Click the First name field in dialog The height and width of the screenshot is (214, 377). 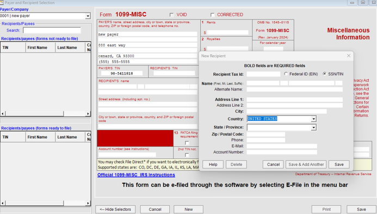pos(263,83)
